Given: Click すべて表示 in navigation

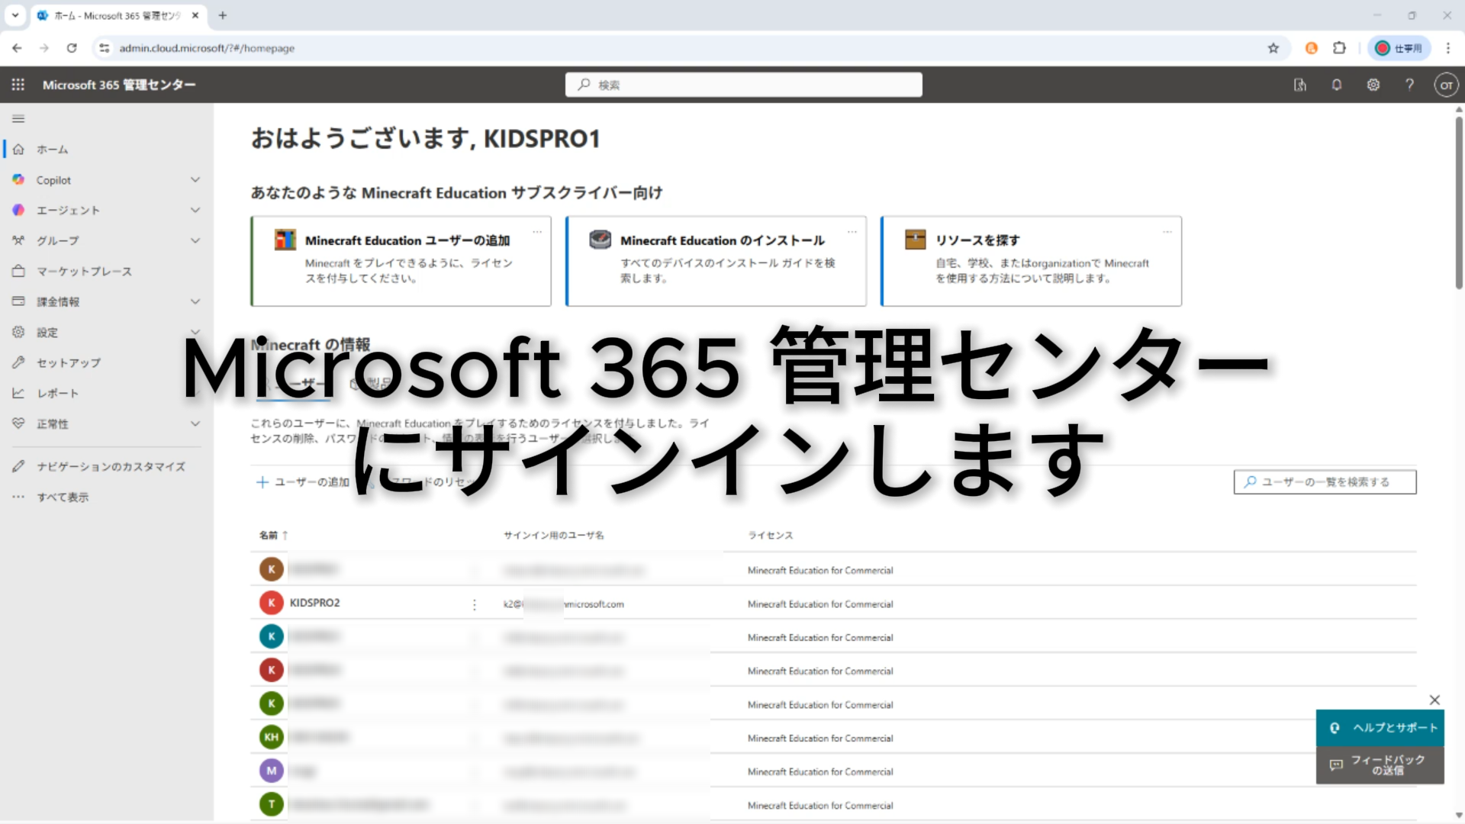Looking at the screenshot, I should 63,497.
